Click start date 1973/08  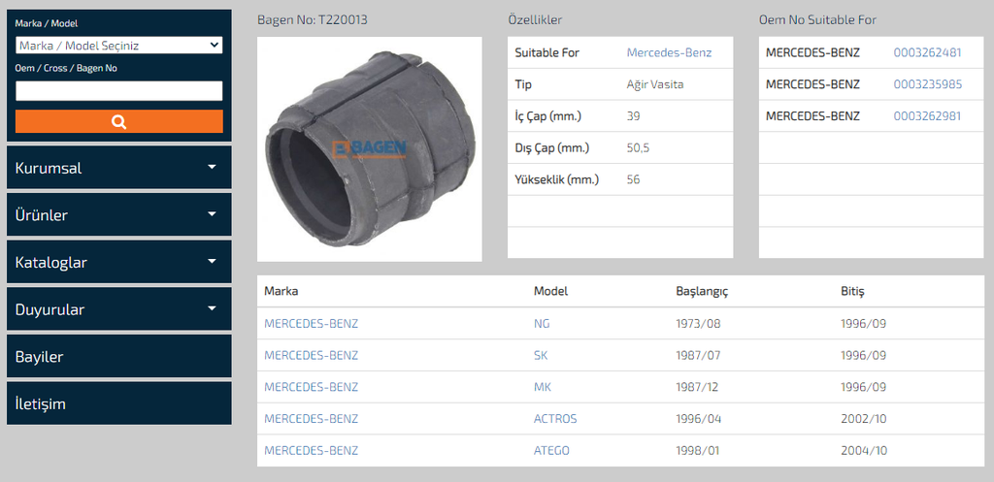[x=699, y=324]
